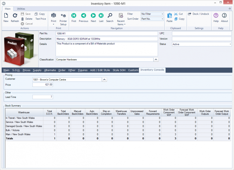Open the Utilities menu
Screen dimensions: 234x170
click(21, 8)
